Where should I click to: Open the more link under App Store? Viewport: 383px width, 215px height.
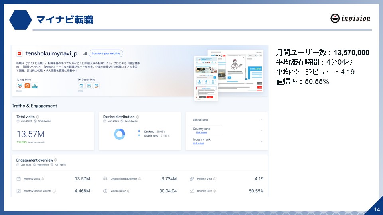19,91
